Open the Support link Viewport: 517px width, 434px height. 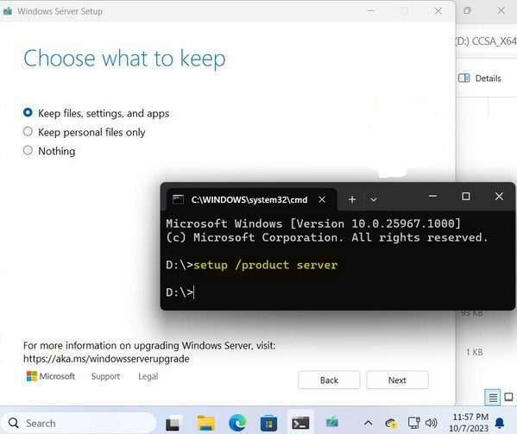click(x=105, y=376)
